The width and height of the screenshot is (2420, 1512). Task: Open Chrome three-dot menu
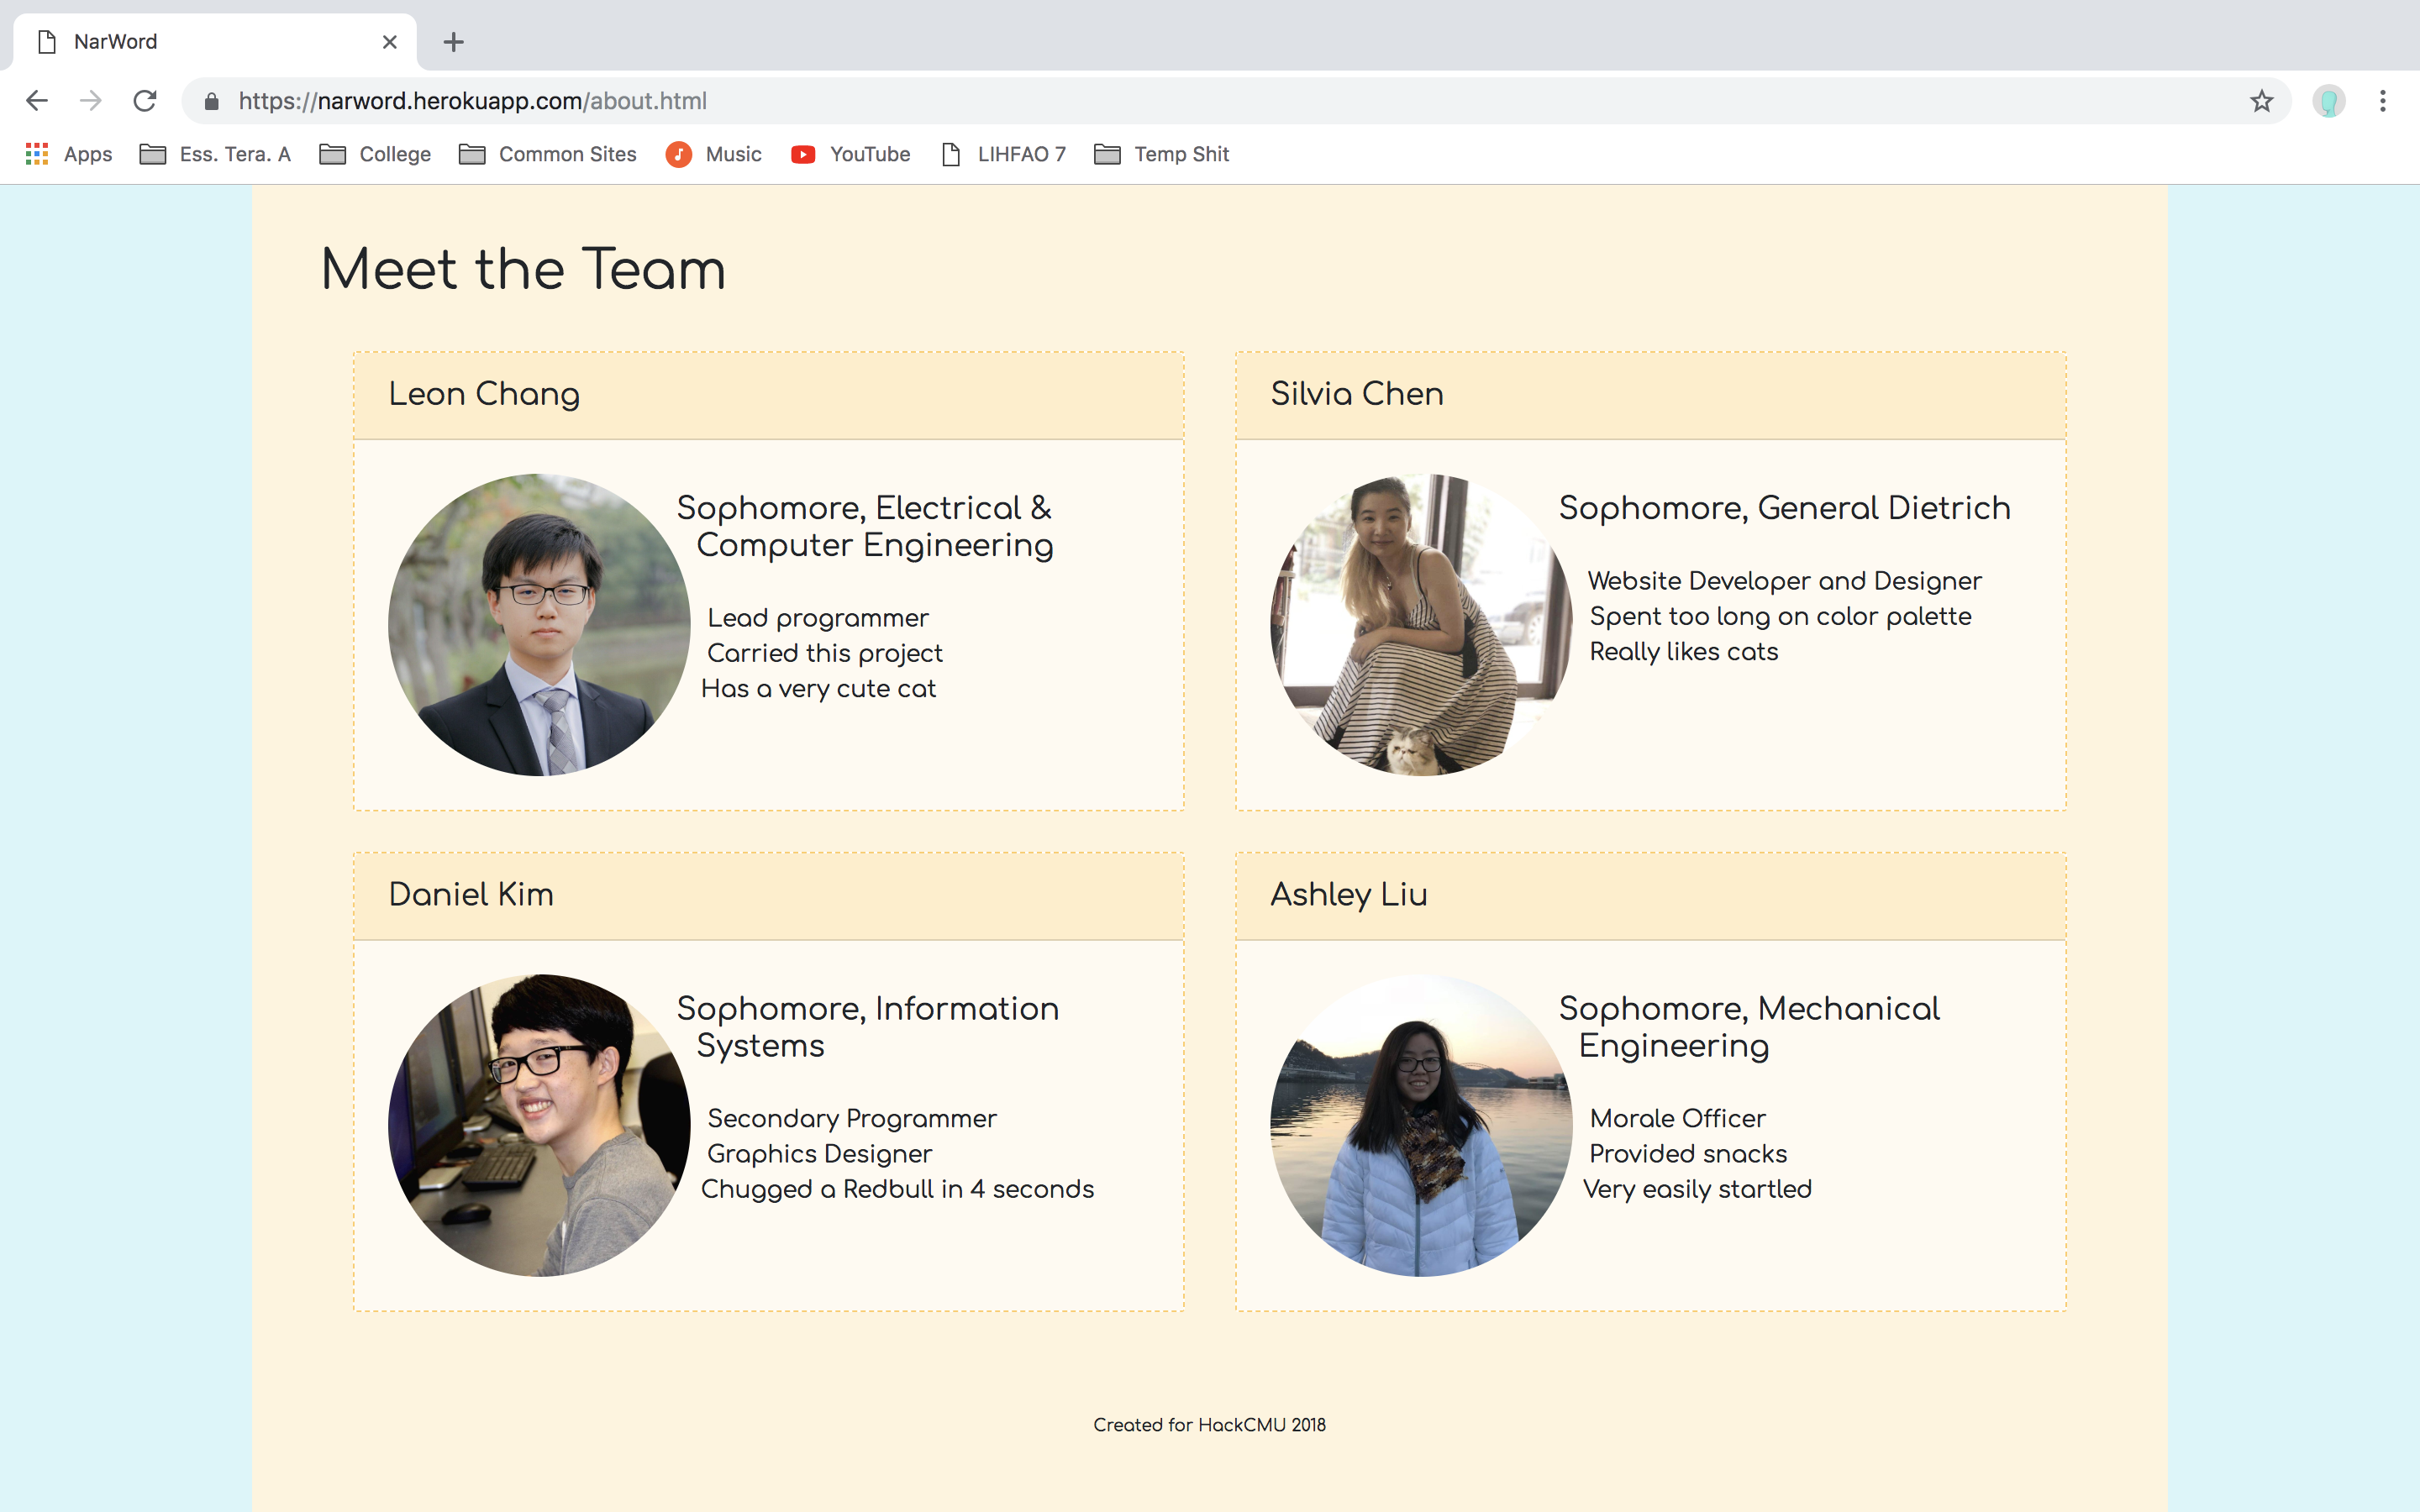(2383, 101)
